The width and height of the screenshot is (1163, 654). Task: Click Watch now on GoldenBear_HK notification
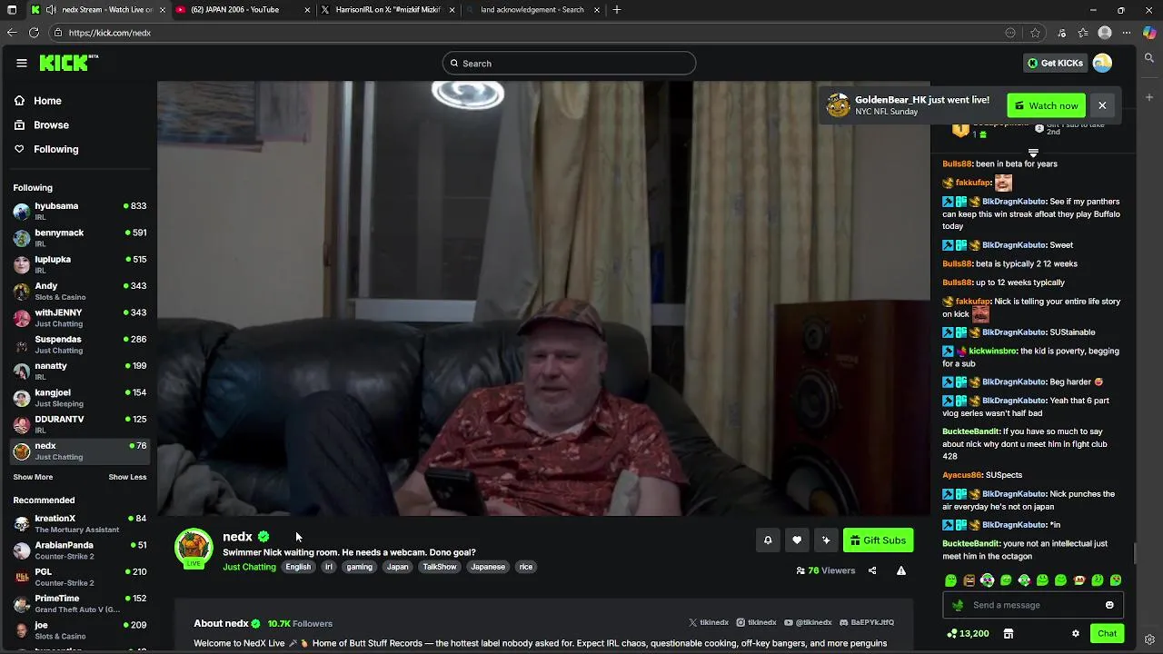pos(1046,105)
